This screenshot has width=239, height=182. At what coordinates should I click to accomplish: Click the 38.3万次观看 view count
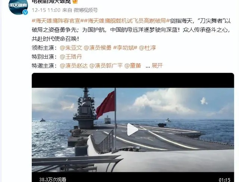click(x=53, y=179)
